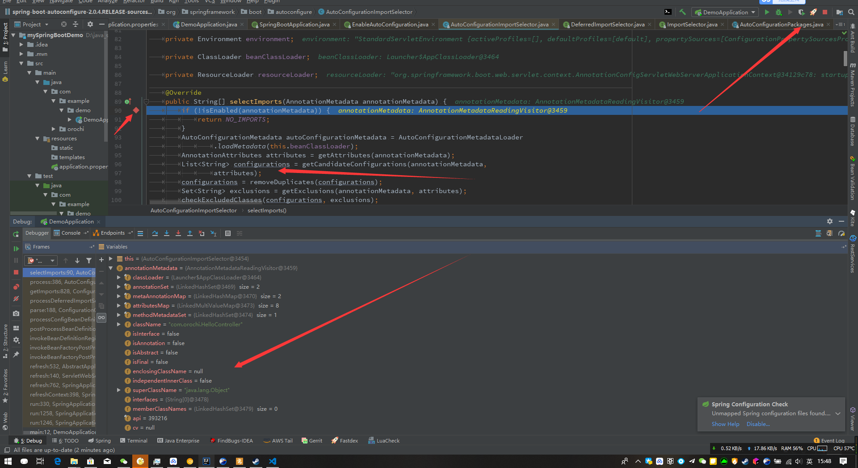Image resolution: width=858 pixels, height=468 pixels.
Task: Open the Windows Start menu
Action: 8,461
